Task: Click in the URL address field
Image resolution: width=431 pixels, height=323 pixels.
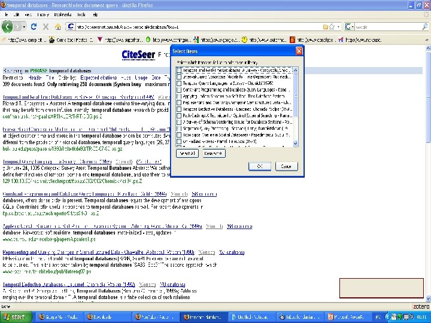Action: pyautogui.click(x=198, y=27)
